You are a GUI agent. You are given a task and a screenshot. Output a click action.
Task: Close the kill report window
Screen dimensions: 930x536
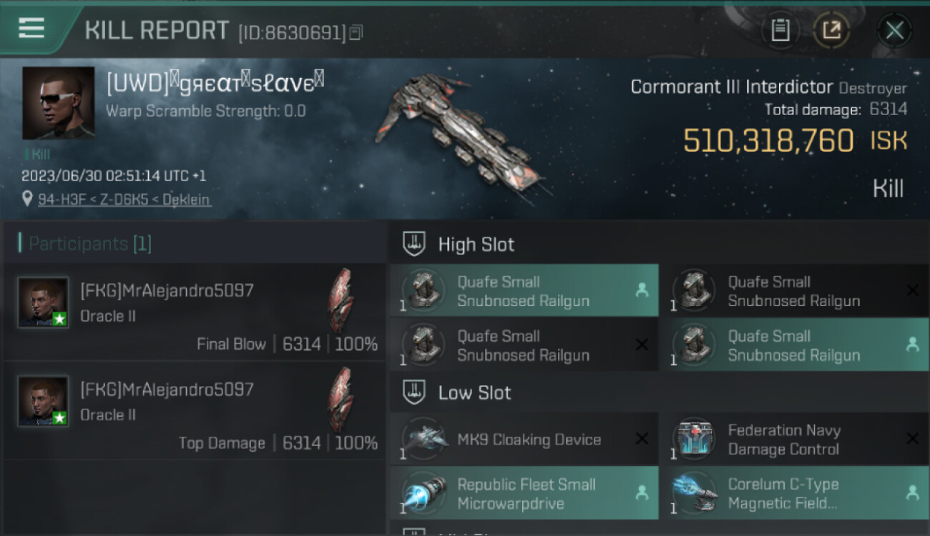point(894,30)
